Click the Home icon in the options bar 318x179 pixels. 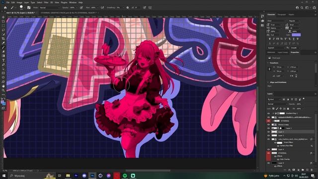(5, 7)
